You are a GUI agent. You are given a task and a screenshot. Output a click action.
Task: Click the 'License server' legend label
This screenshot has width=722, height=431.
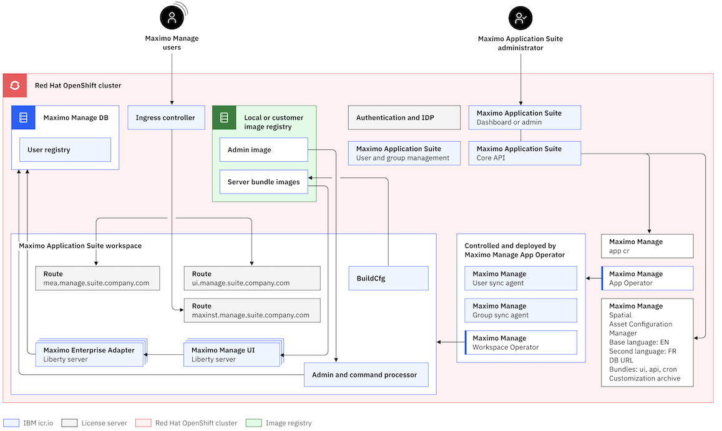(104, 423)
